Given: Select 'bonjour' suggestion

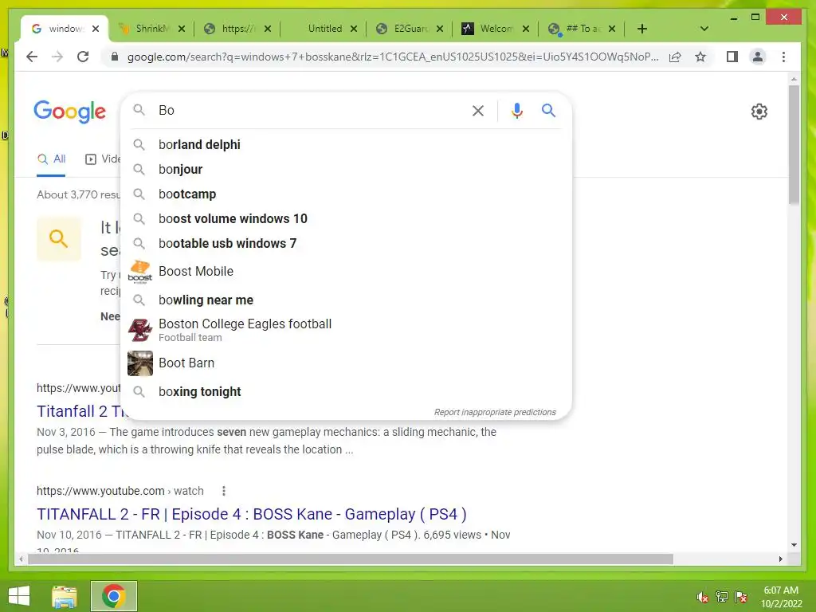Looking at the screenshot, I should click(x=346, y=169).
